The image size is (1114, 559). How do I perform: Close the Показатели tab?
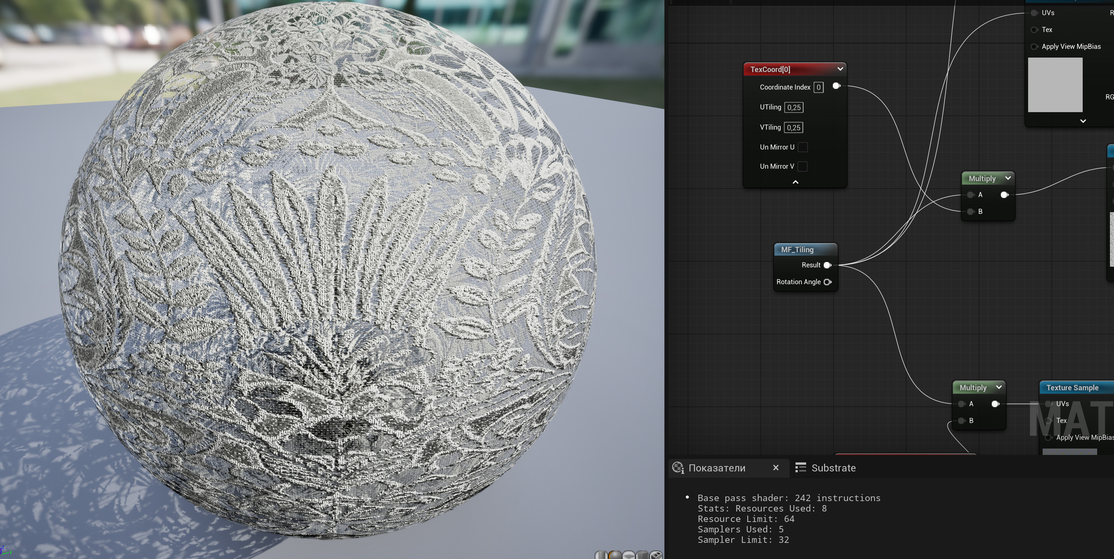pyautogui.click(x=776, y=468)
